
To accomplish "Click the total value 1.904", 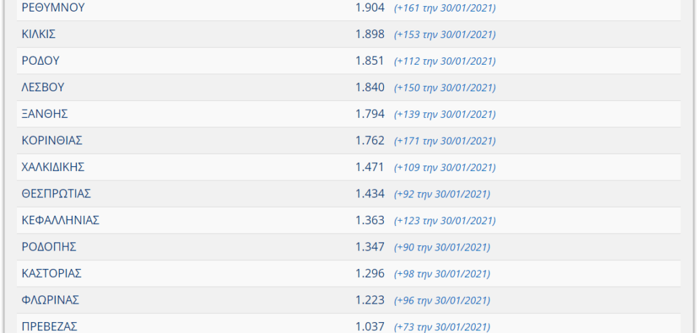I will click(x=370, y=7).
